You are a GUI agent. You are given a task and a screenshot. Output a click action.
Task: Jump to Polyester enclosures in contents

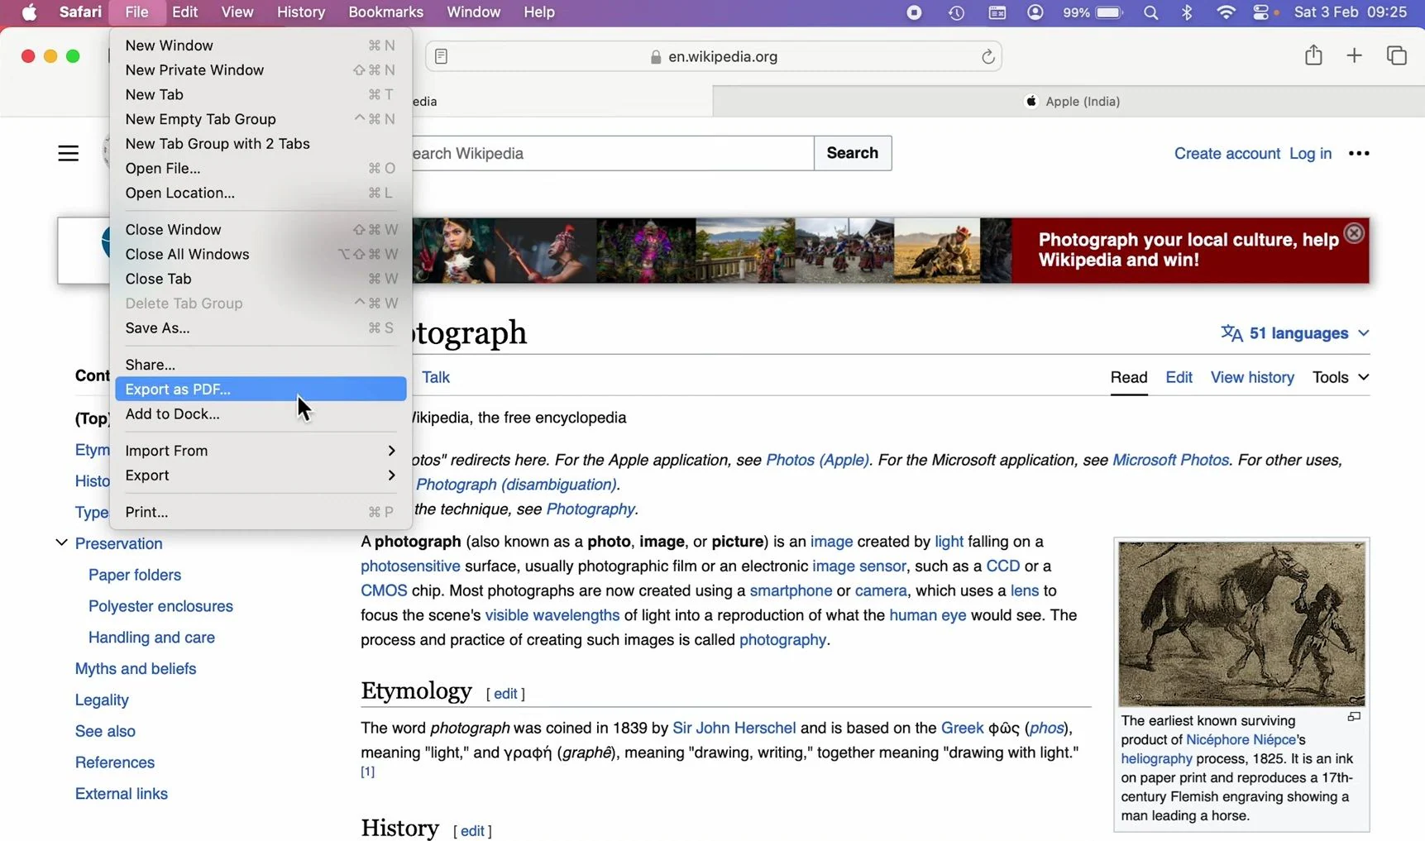[161, 606]
